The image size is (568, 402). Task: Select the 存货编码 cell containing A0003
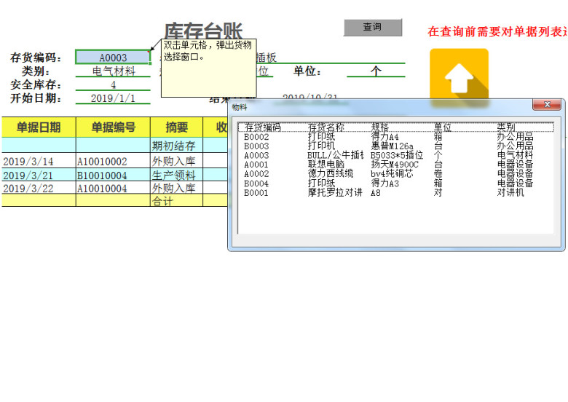pos(113,58)
